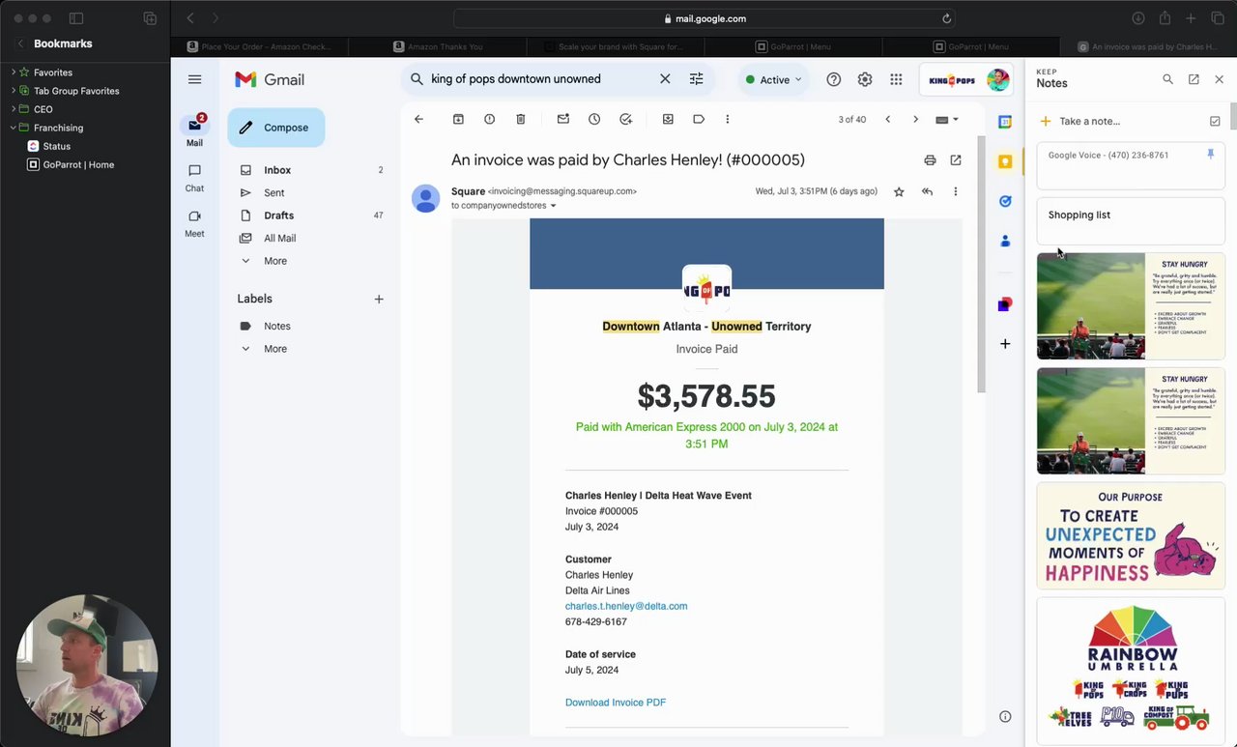This screenshot has width=1237, height=747.
Task: Click the Keep icon in side panel
Action: click(x=1005, y=161)
